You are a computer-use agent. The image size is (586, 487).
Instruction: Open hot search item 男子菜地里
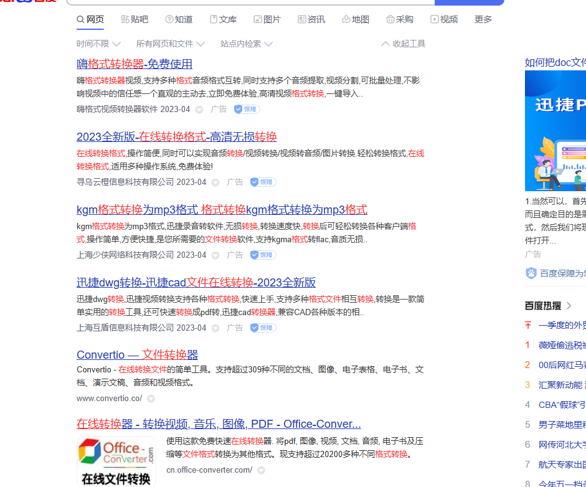[562, 425]
